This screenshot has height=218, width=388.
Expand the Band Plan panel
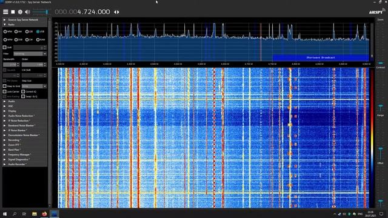[25, 150]
